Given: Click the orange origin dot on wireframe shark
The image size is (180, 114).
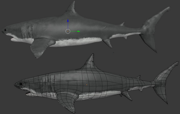Looking at the screenshot, I should (x=87, y=85).
